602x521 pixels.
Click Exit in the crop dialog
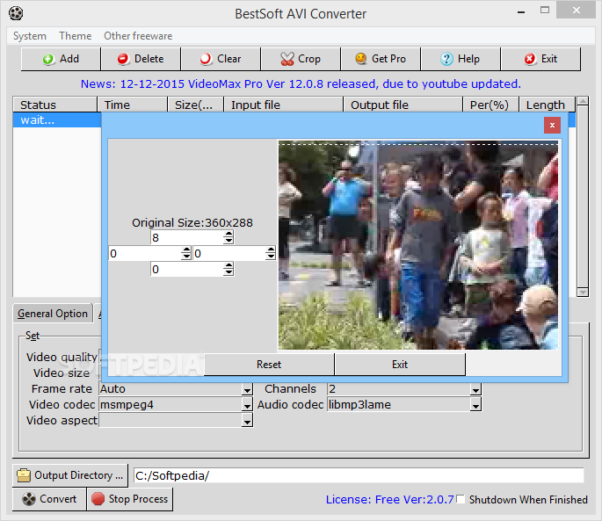[x=400, y=365]
